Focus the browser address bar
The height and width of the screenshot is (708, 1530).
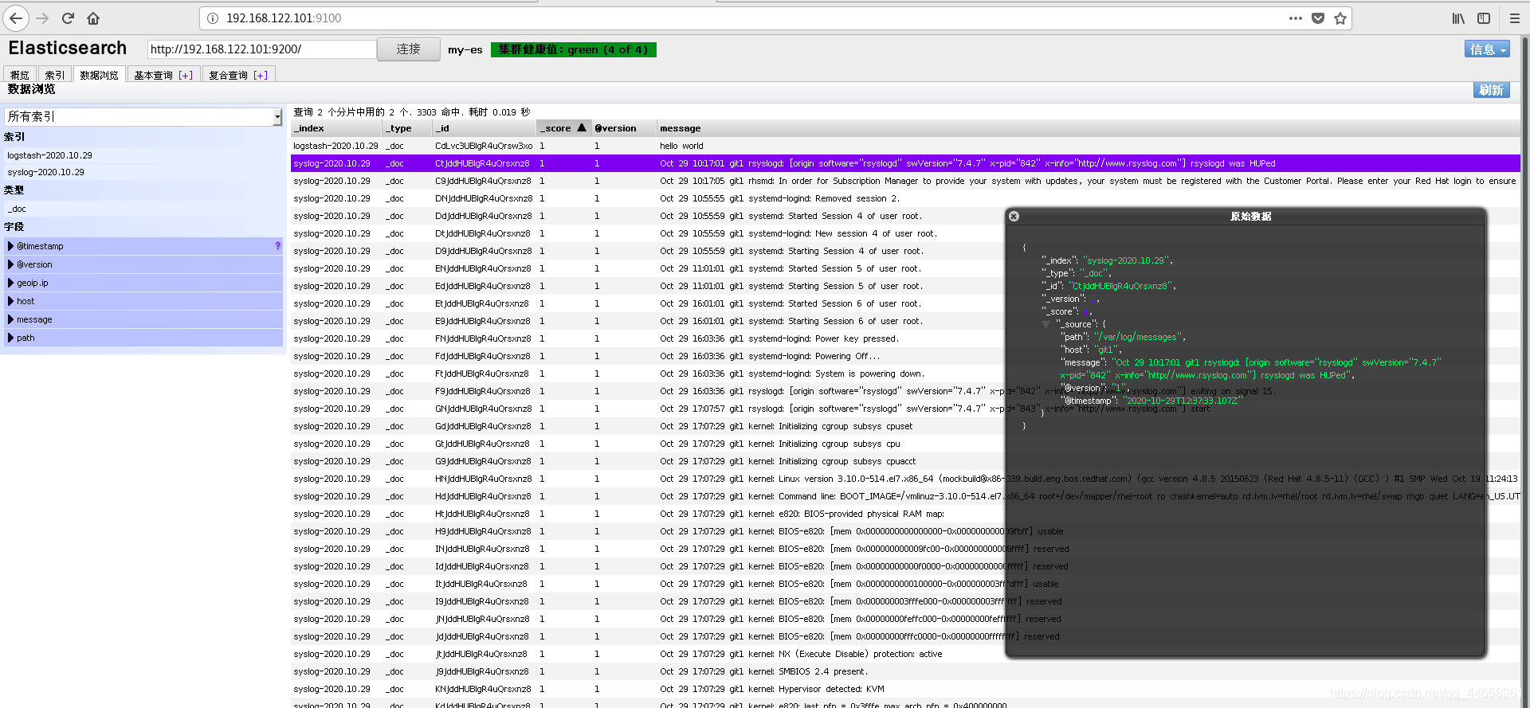(741, 18)
